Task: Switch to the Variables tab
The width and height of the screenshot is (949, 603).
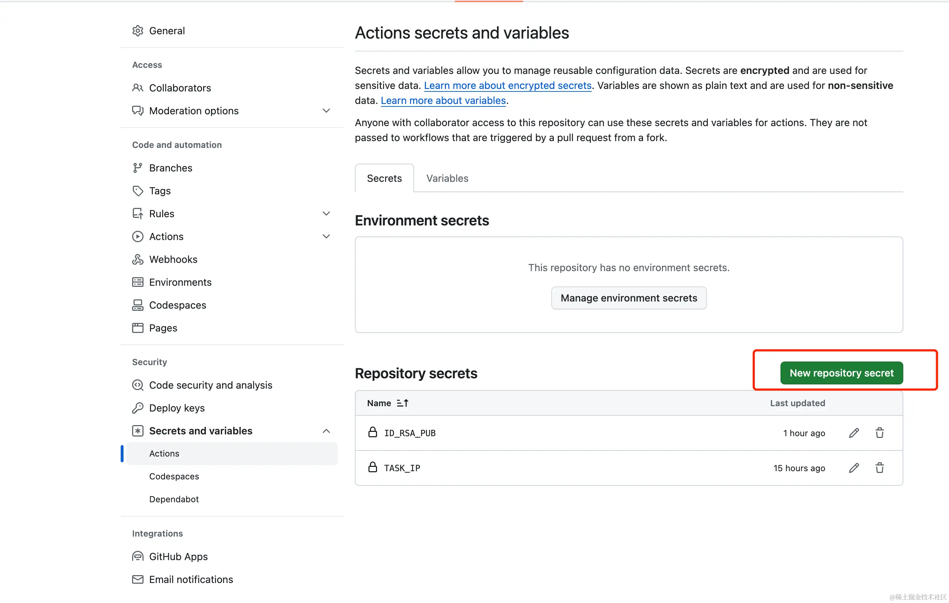Action: (447, 178)
